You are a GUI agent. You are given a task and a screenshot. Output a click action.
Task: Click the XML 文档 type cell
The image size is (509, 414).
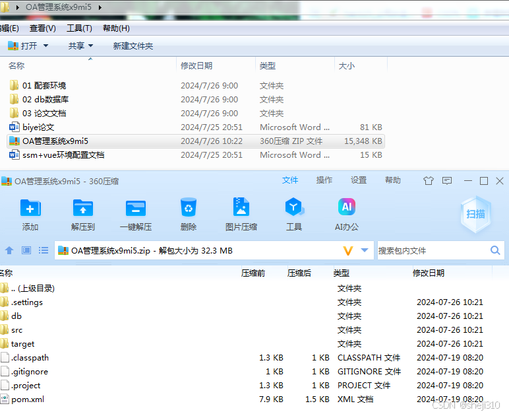[355, 399]
